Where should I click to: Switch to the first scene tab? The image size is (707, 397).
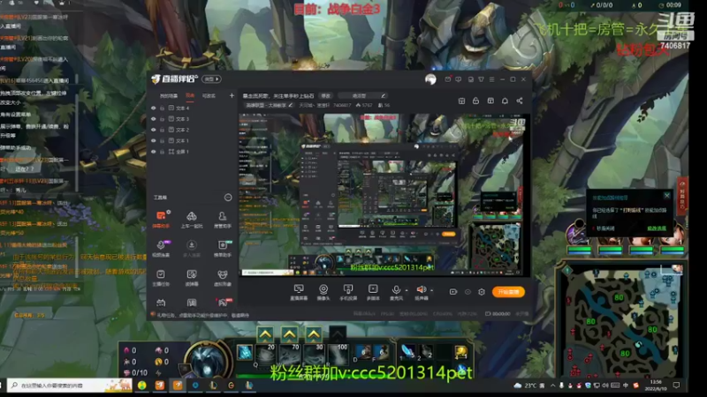click(169, 96)
